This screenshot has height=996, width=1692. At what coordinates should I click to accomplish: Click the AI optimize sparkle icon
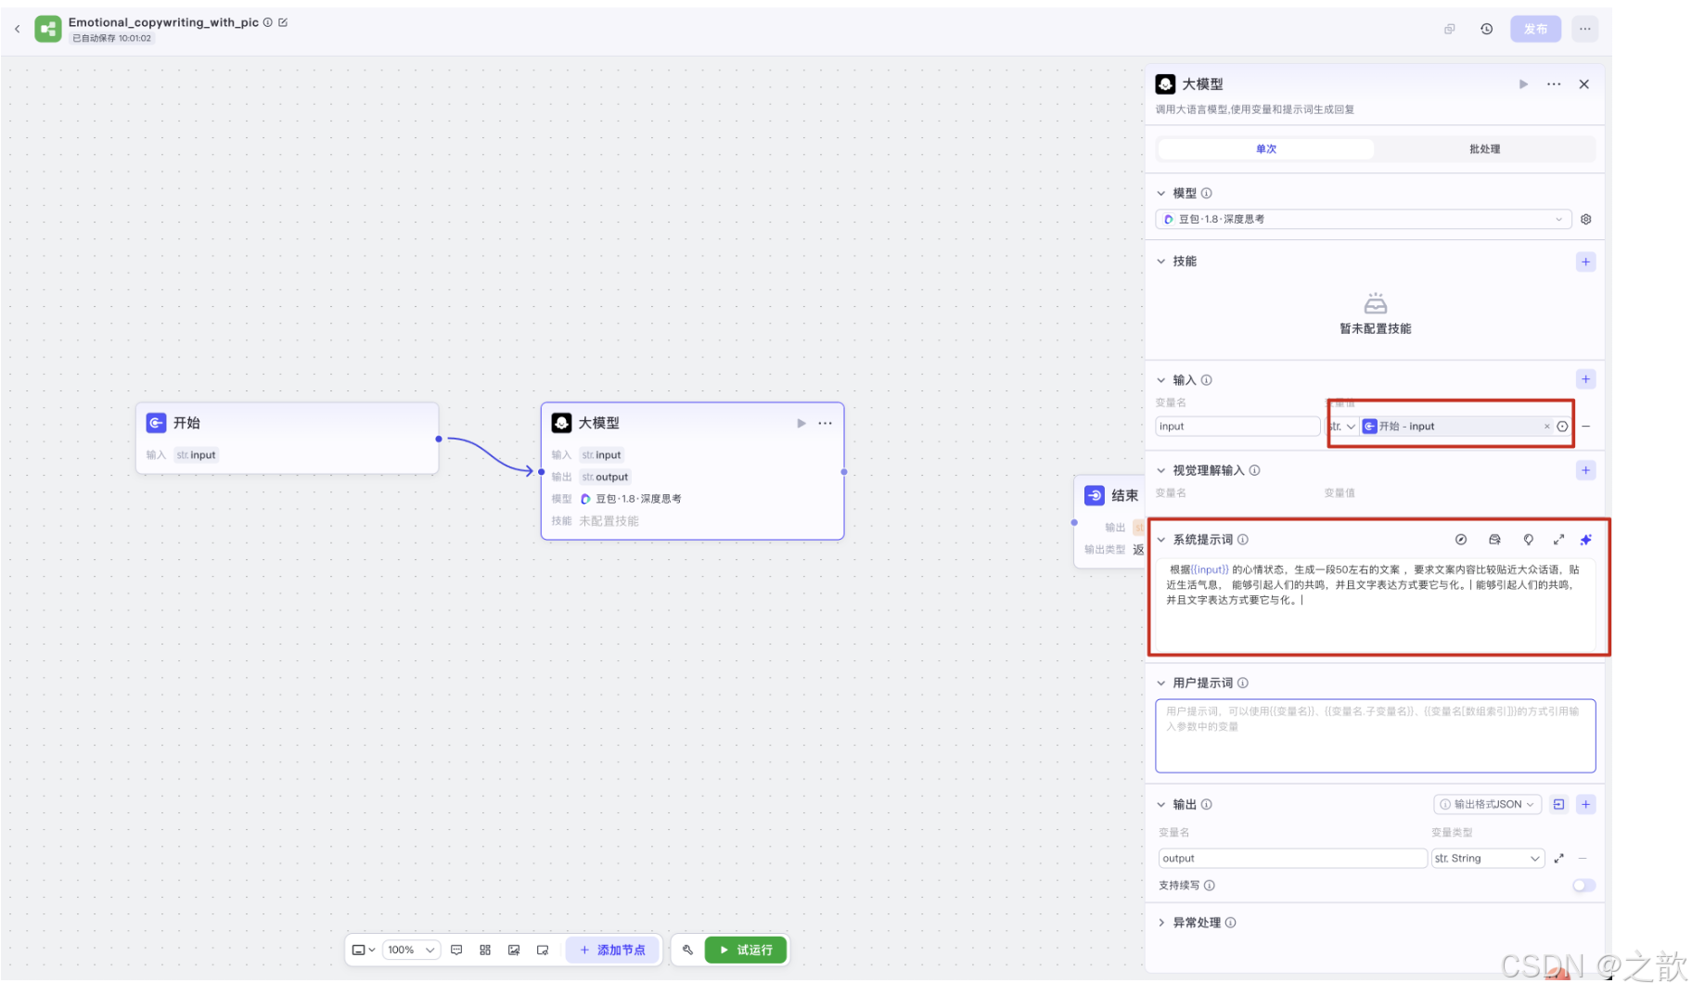[1586, 540]
